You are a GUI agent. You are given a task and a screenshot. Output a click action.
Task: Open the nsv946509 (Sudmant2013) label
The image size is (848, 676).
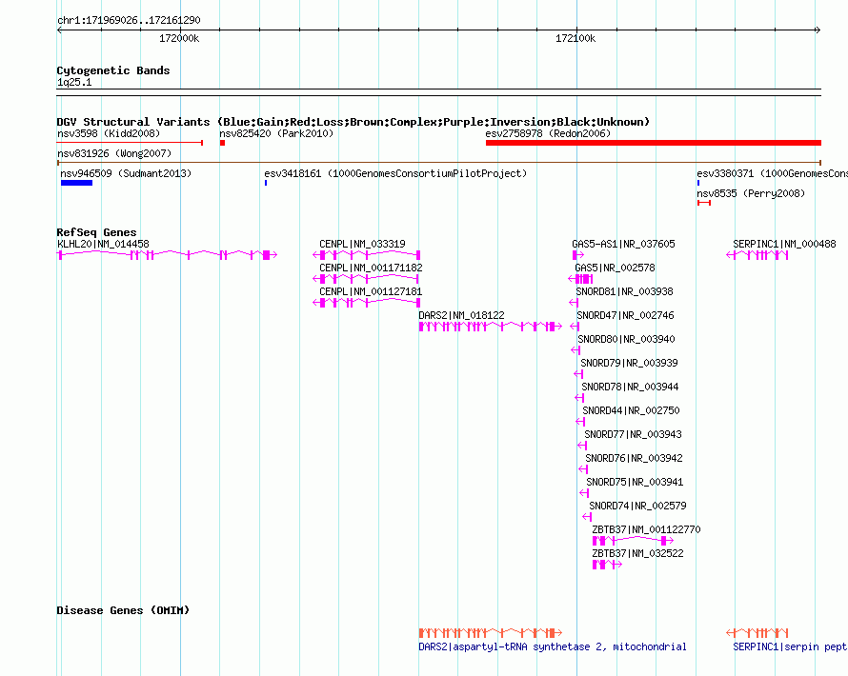pyautogui.click(x=126, y=173)
